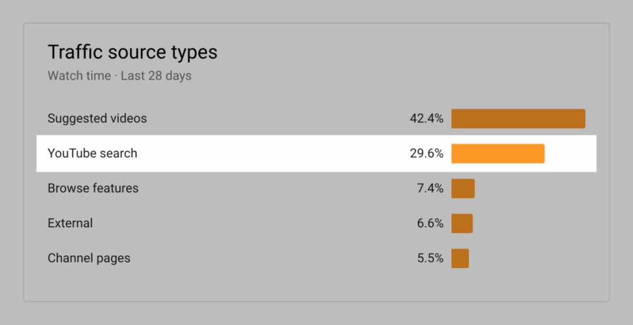The width and height of the screenshot is (633, 325).
Task: Select the Channel pages bar
Action: coord(460,258)
